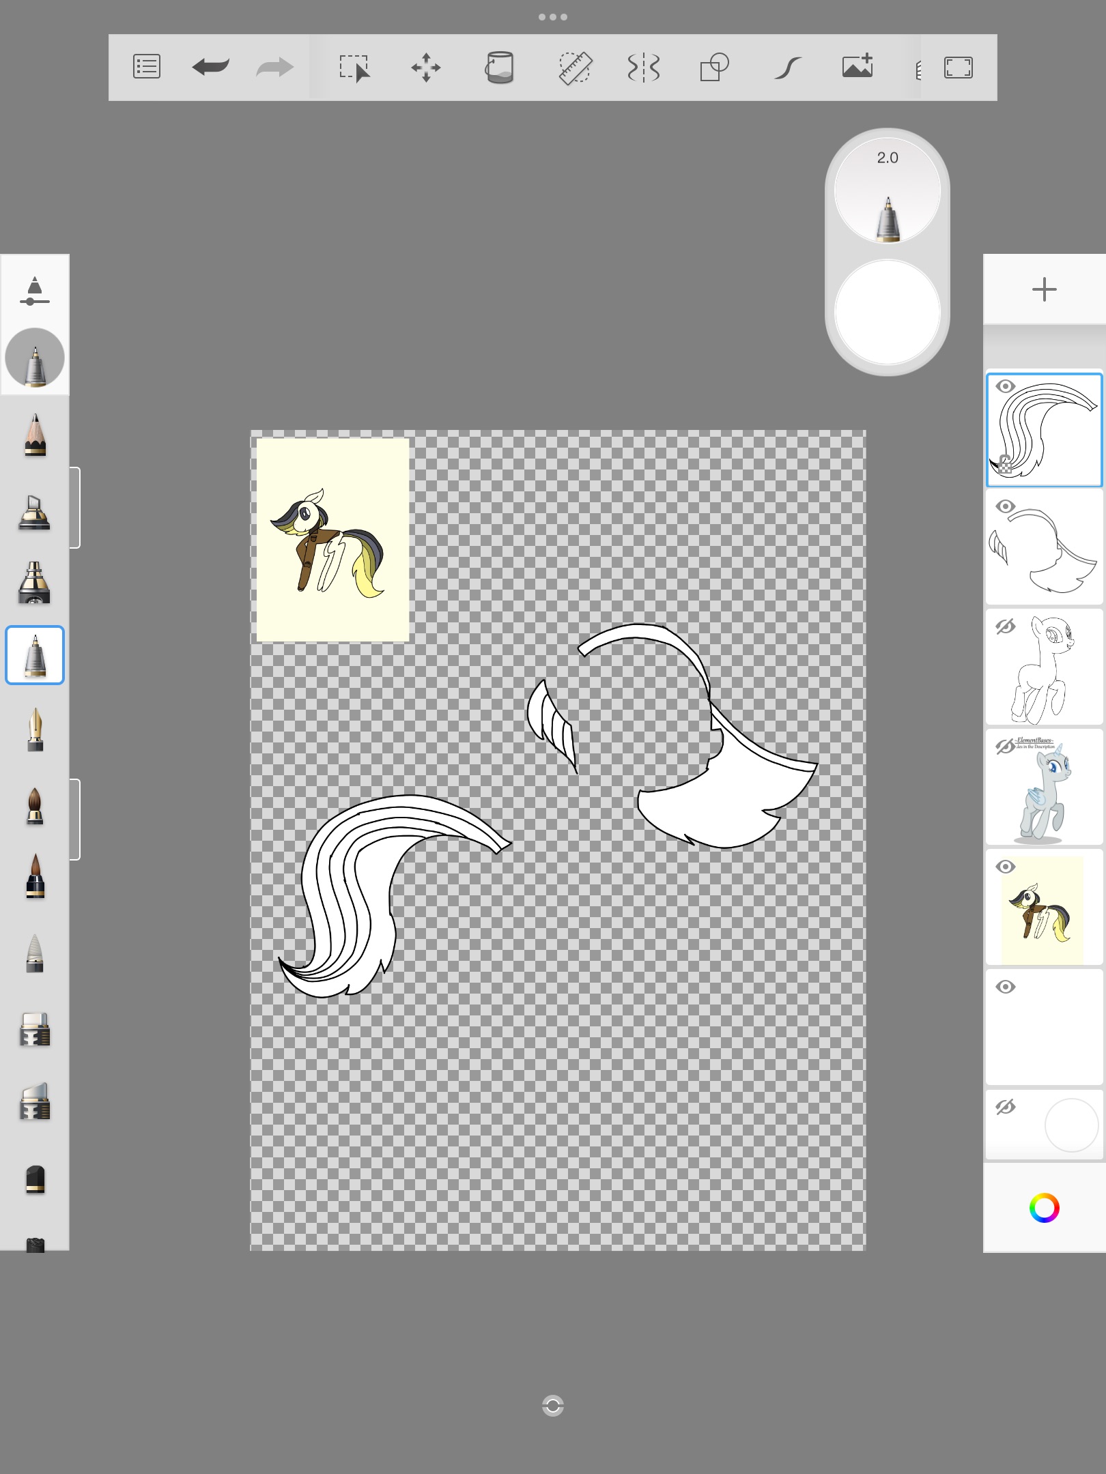
Task: Undo the last stroke
Action: click(210, 67)
